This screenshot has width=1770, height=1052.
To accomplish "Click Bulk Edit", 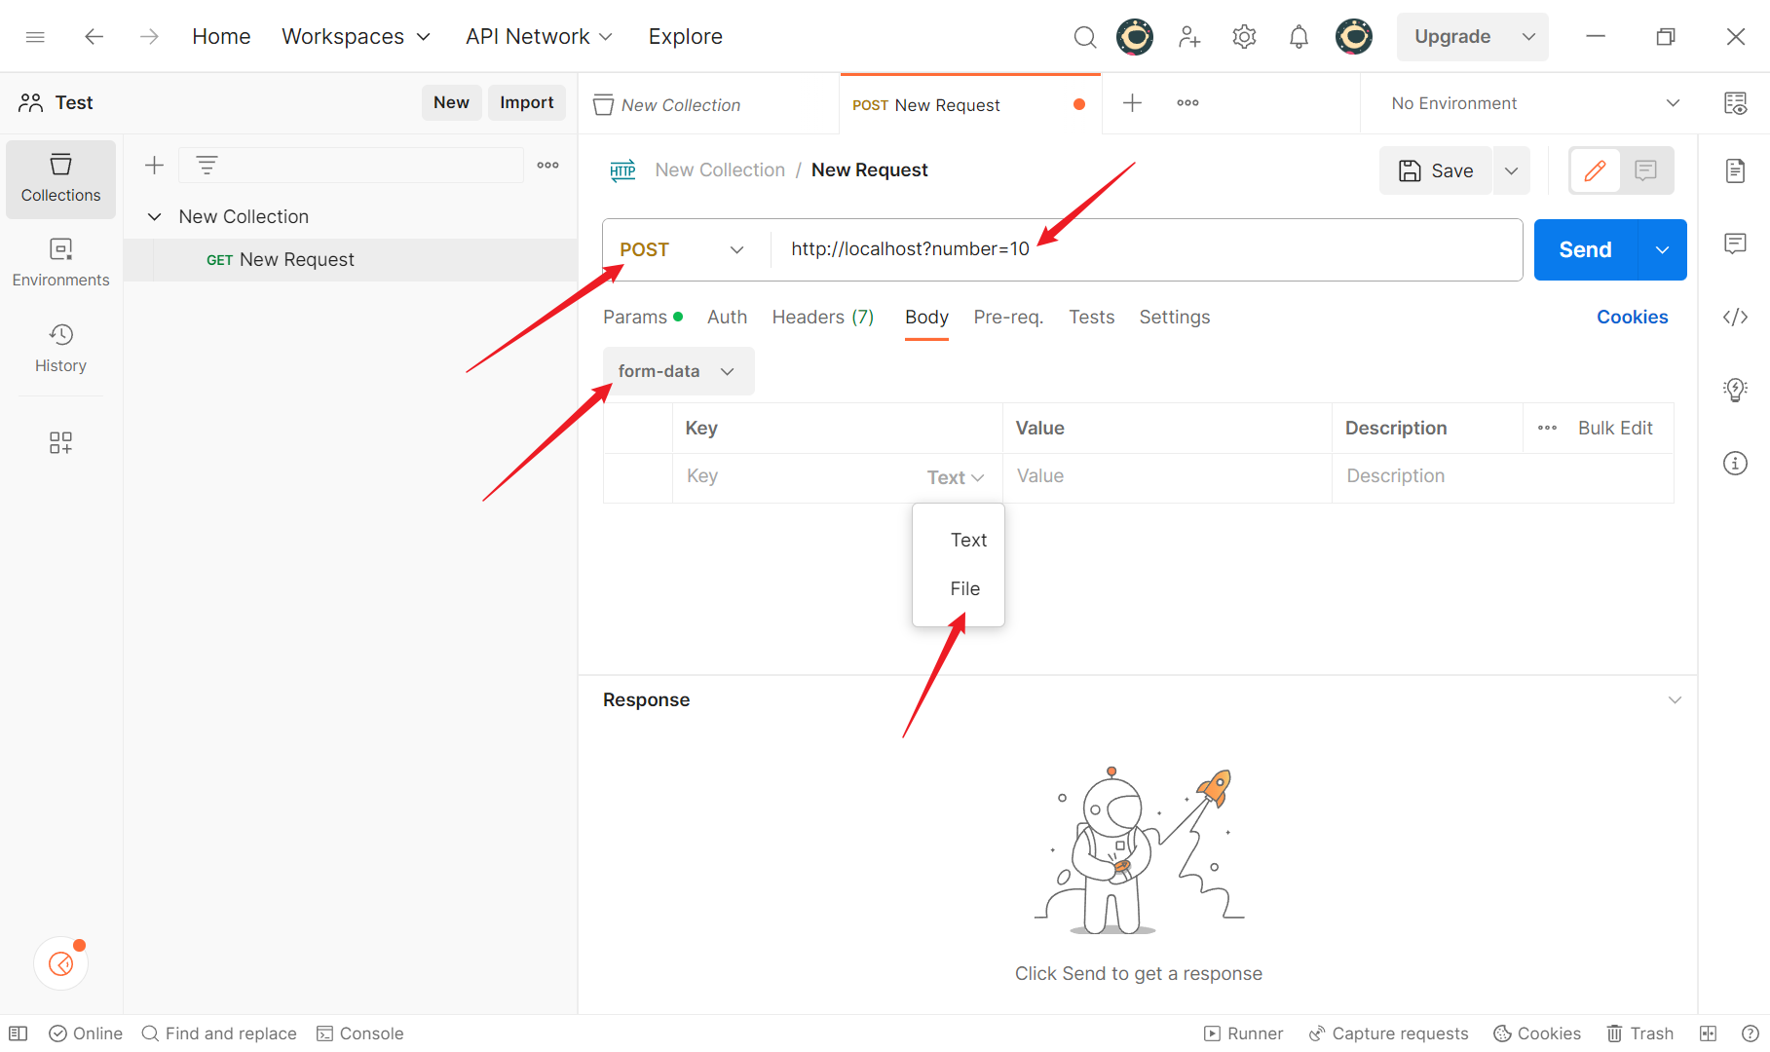I will tap(1615, 429).
